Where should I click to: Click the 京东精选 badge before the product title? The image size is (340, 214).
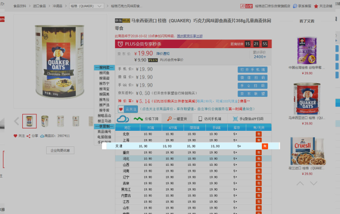click(122, 20)
